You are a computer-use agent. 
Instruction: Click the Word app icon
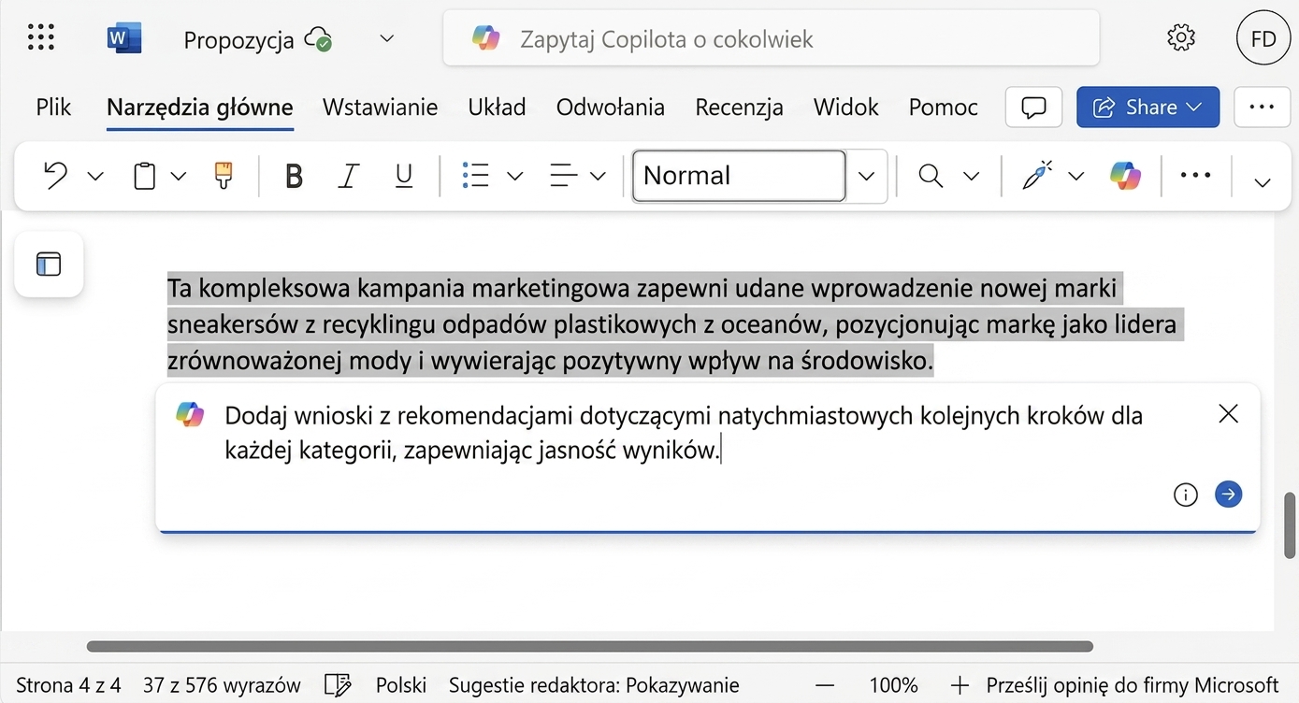[x=123, y=38]
